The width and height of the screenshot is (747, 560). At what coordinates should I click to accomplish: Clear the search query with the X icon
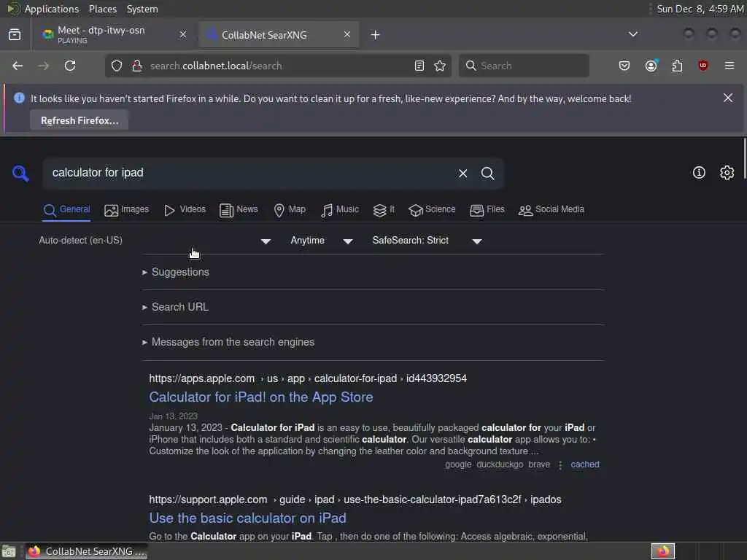462,174
